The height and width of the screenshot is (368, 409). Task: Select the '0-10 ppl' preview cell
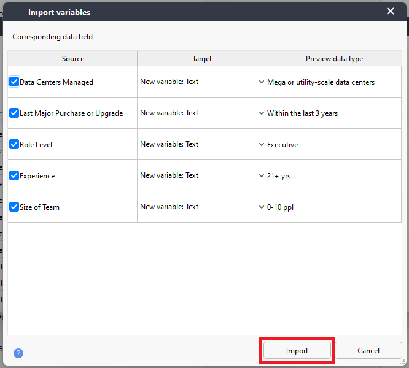coord(334,207)
